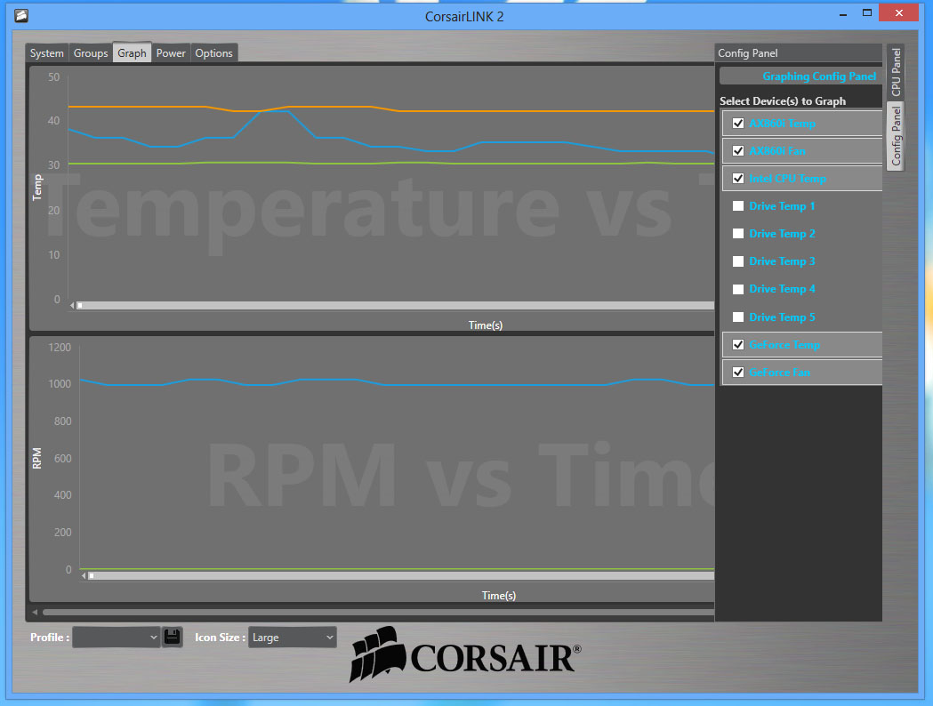Switch to the System tab
The image size is (933, 706).
tap(47, 53)
